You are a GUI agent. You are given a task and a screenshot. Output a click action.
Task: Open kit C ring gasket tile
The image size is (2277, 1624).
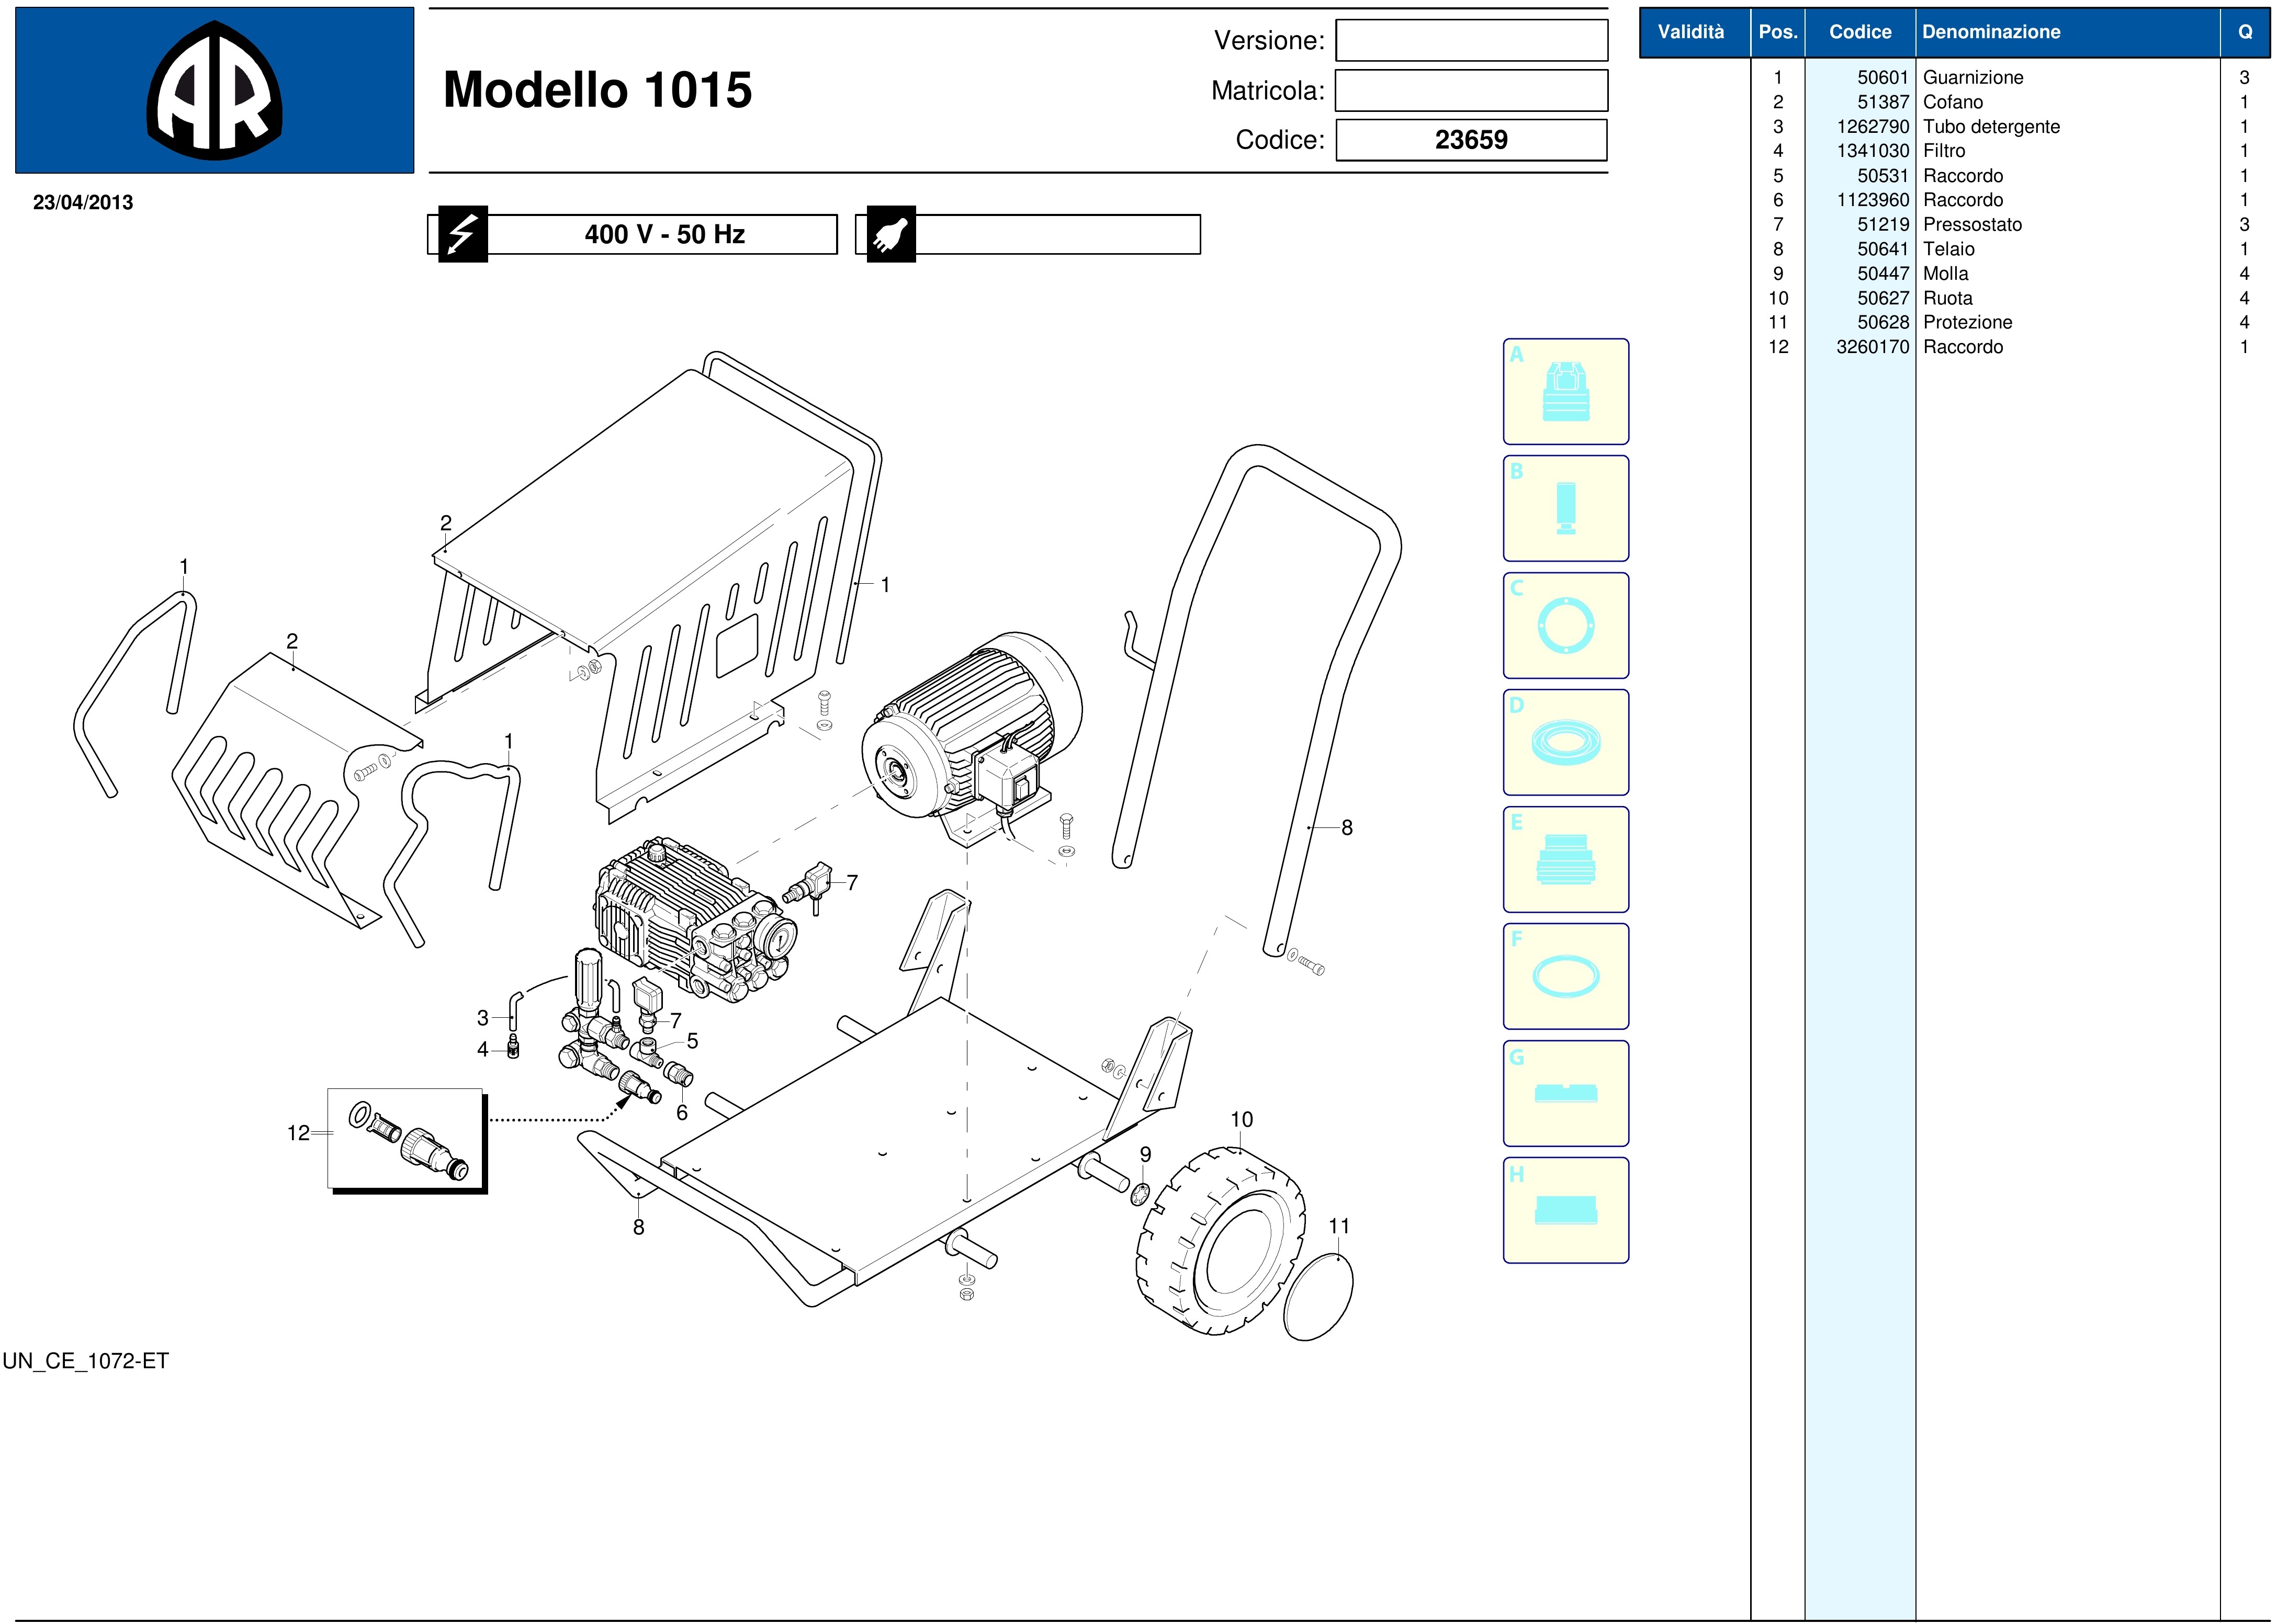[x=1565, y=626]
